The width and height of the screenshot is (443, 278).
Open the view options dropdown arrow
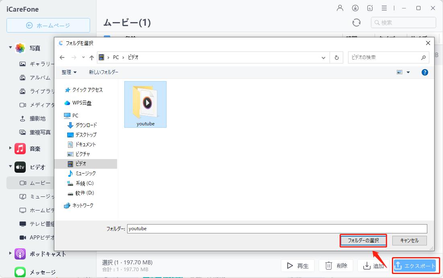click(x=408, y=72)
